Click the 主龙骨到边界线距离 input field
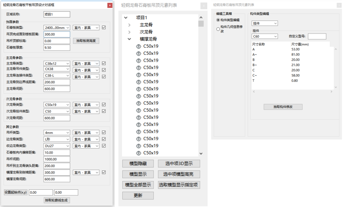This screenshot has width=343, height=207. point(57,82)
